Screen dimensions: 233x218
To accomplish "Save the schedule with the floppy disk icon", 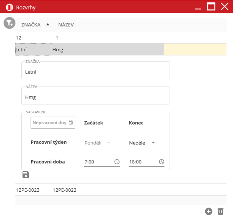I will 26,175.
